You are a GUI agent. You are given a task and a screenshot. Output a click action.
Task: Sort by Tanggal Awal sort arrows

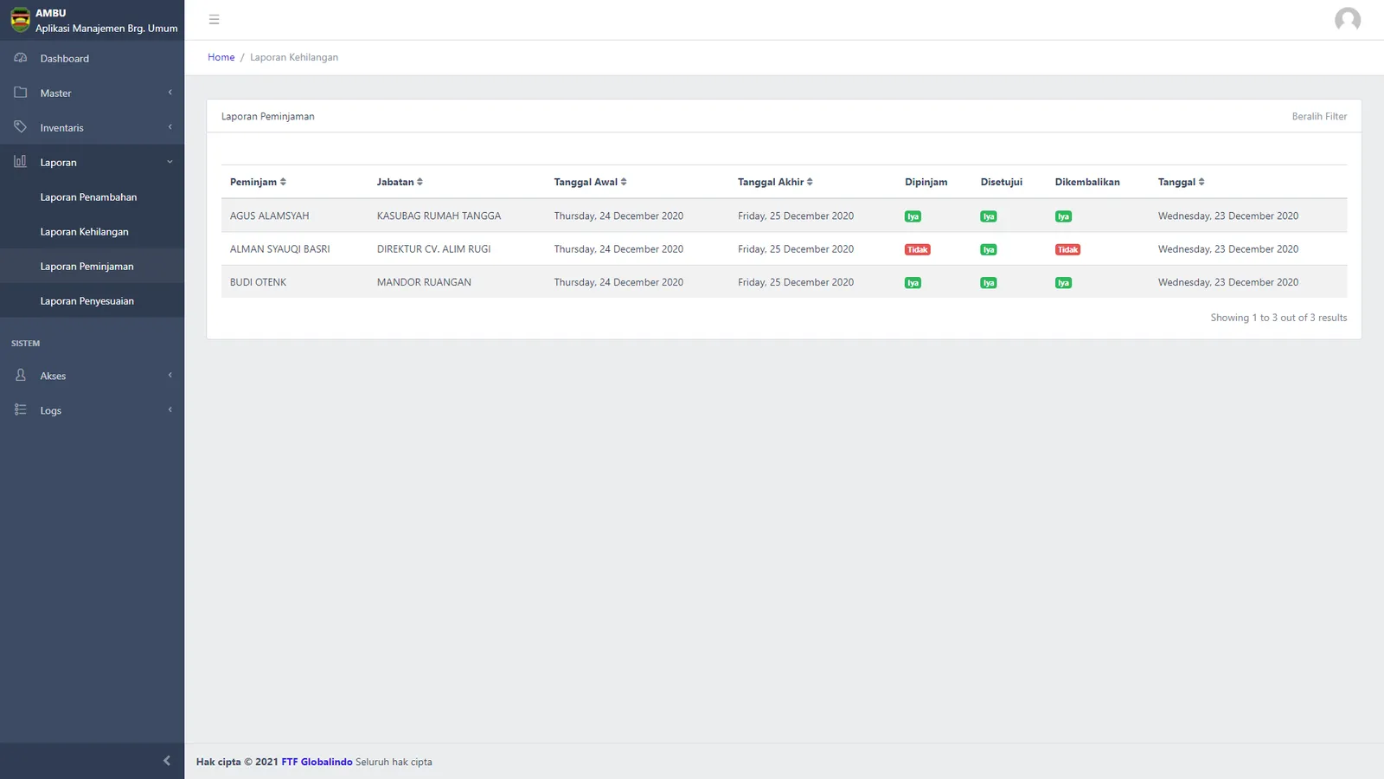pos(624,182)
